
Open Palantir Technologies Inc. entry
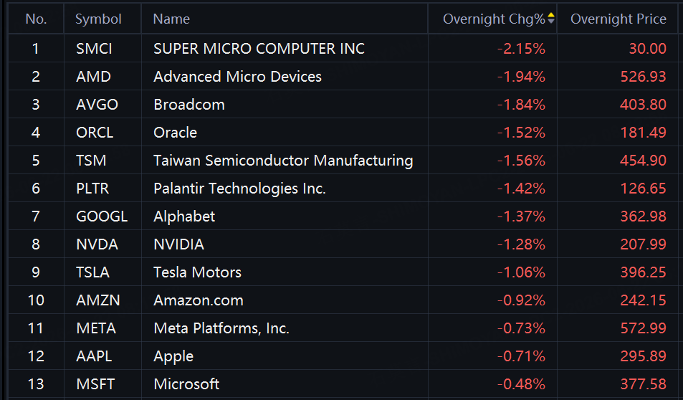pyautogui.click(x=239, y=189)
